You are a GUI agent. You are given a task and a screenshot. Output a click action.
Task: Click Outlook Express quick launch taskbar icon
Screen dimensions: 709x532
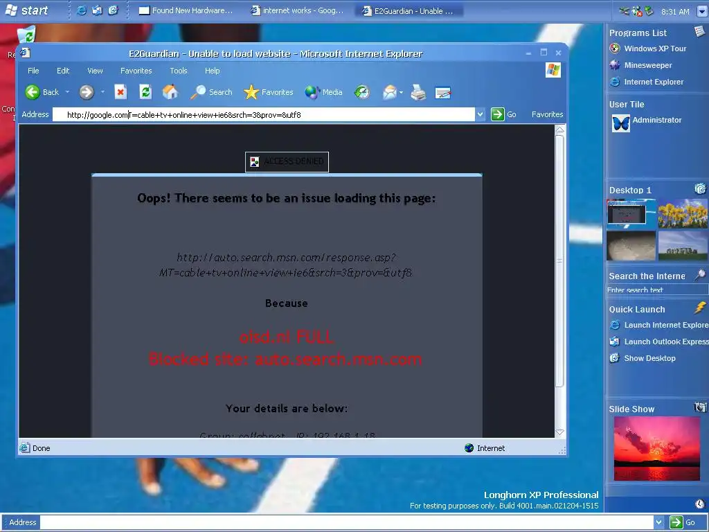97,10
